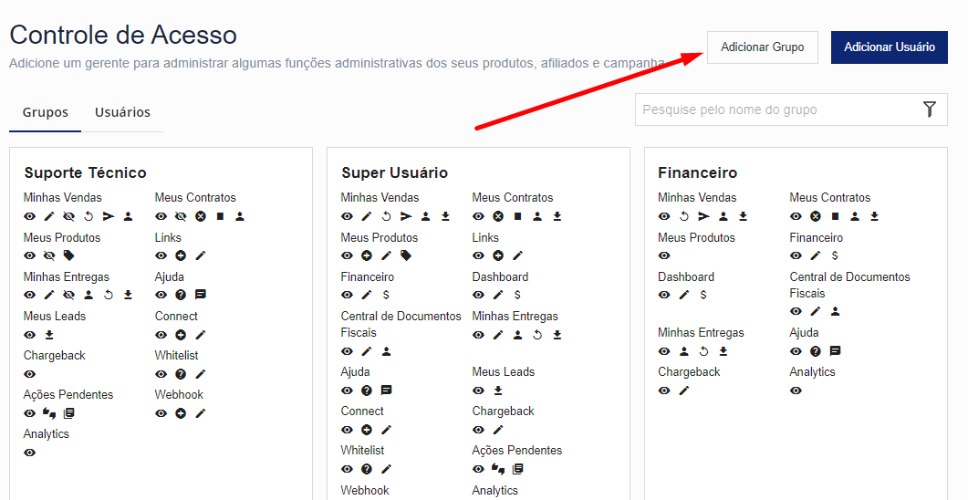The width and height of the screenshot is (968, 500).
Task: Click the chat message icon in Financeiro Ajuda
Action: (x=835, y=351)
